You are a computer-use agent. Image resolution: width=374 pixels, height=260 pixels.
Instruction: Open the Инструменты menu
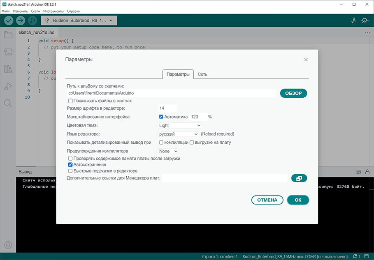coord(53,11)
